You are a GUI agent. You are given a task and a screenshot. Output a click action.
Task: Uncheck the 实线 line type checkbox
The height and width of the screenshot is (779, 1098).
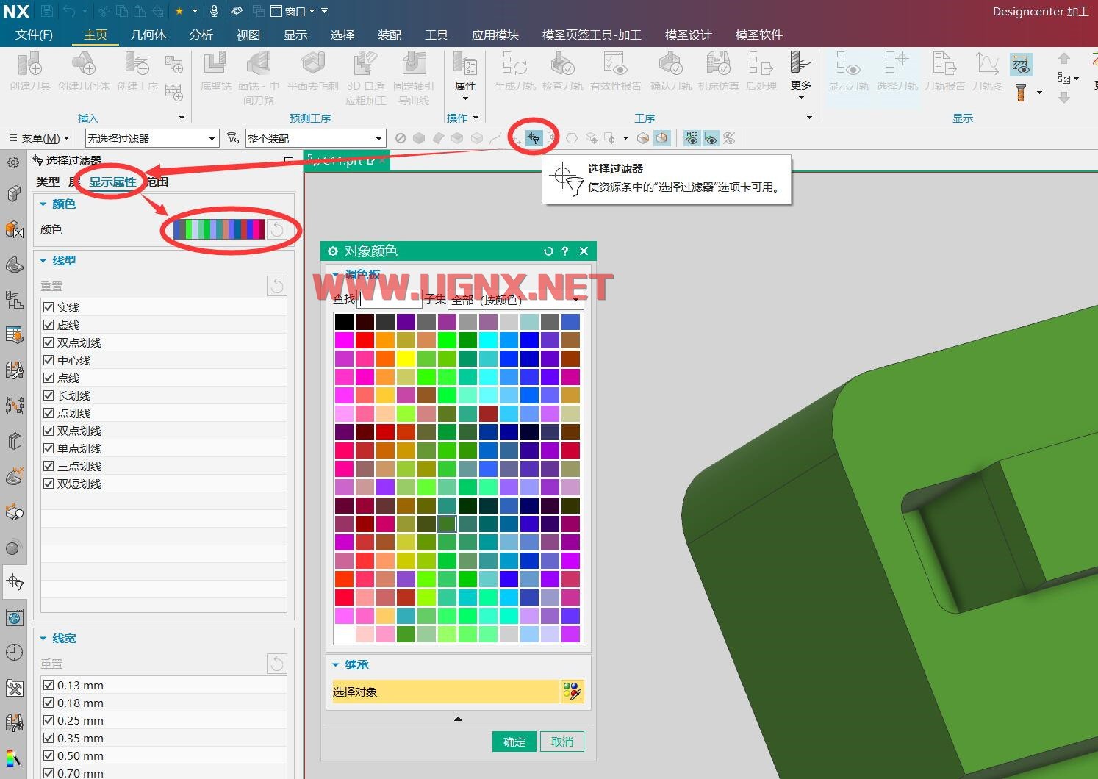tap(49, 307)
